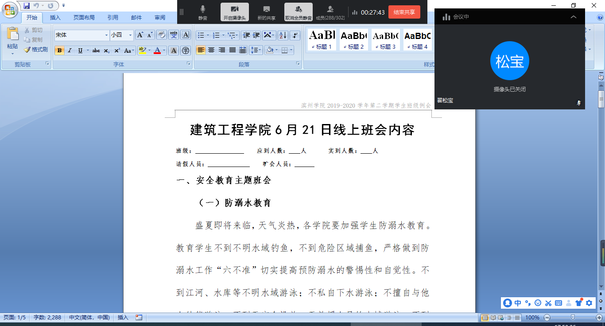Toggle Bold formatting

pyautogui.click(x=59, y=50)
